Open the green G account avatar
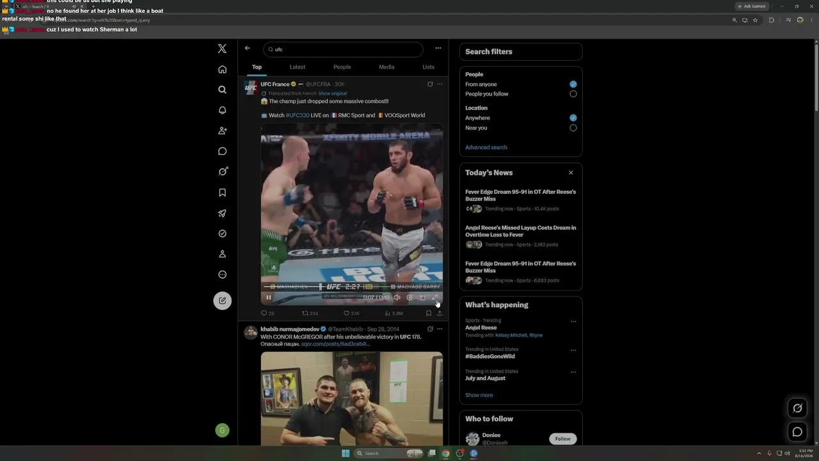This screenshot has width=819, height=461. tap(222, 430)
